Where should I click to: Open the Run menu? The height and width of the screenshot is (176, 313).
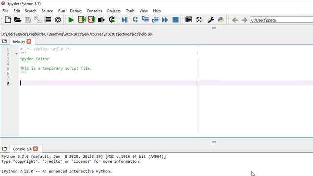(x=62, y=11)
